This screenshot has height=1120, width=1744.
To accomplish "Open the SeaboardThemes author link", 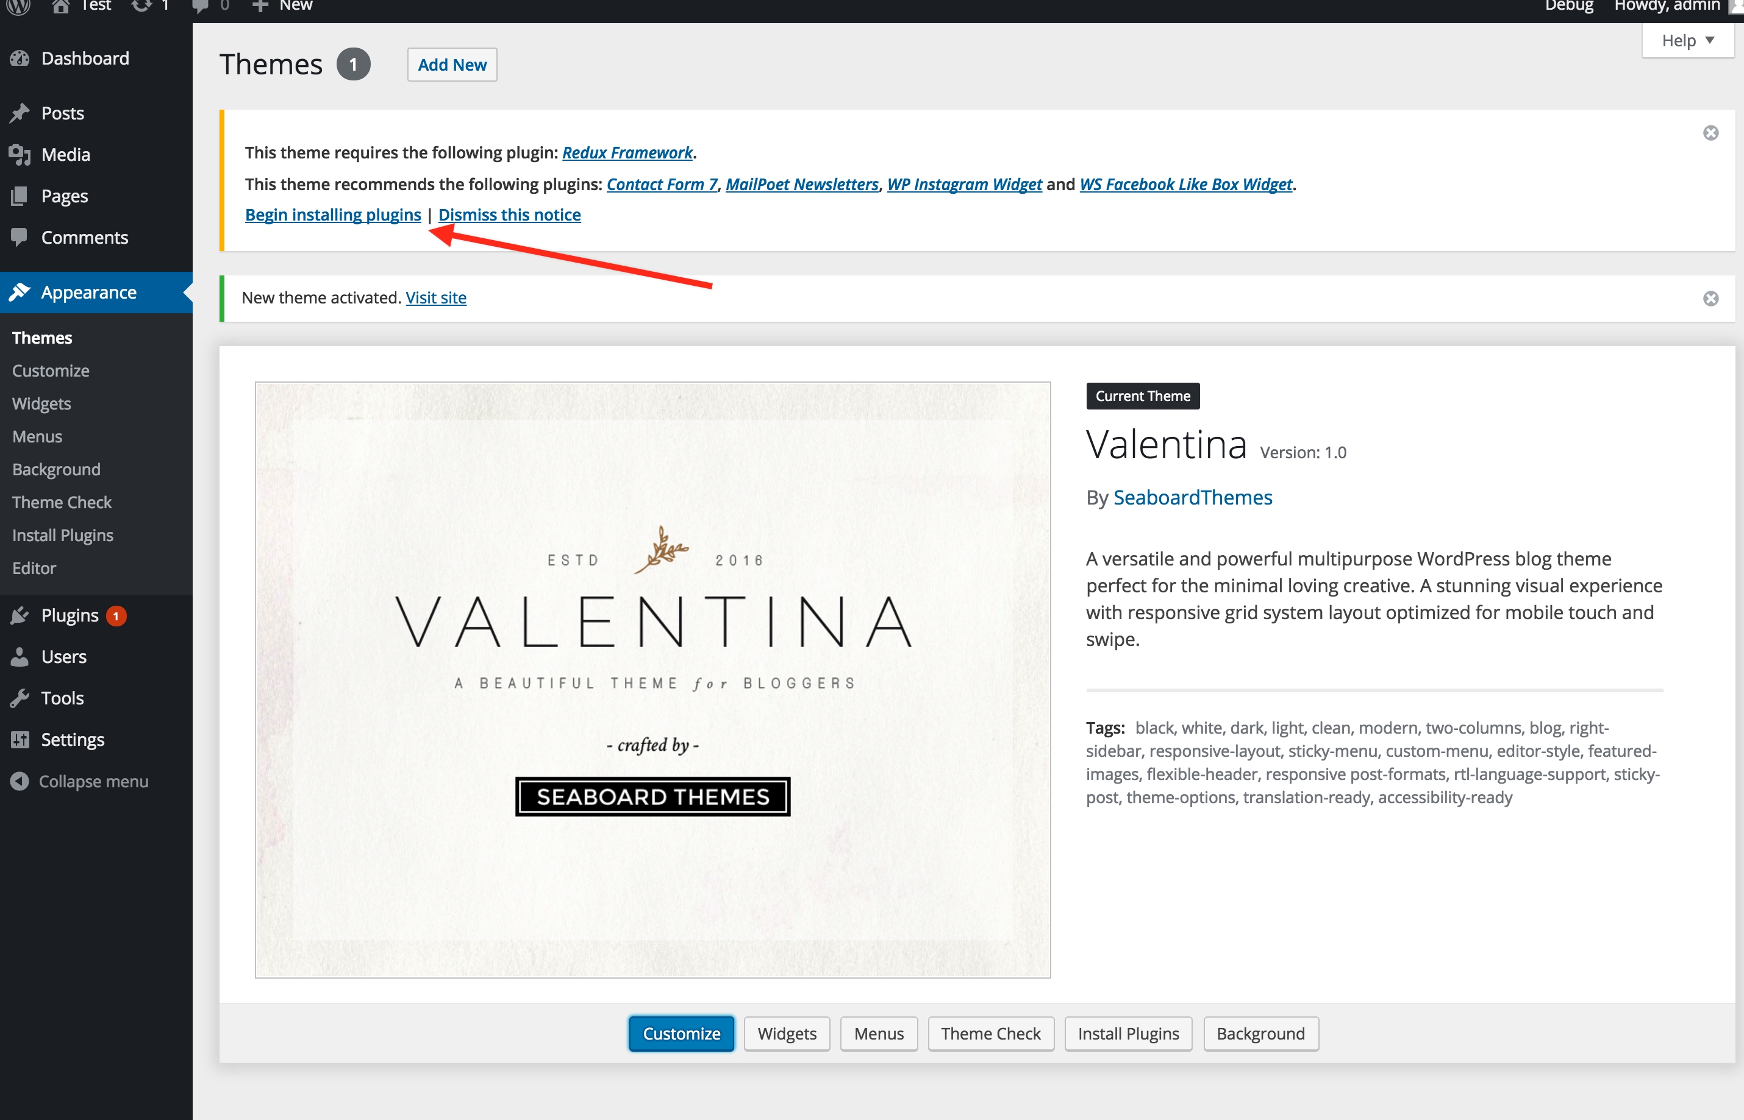I will [x=1193, y=498].
